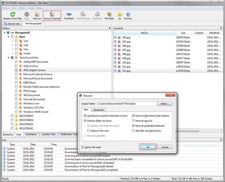The height and width of the screenshot is (182, 225).
Task: Open the Find/Mark binoculars tool
Action: (x=69, y=14)
